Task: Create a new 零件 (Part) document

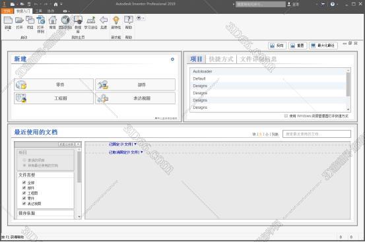Action: [x=53, y=84]
